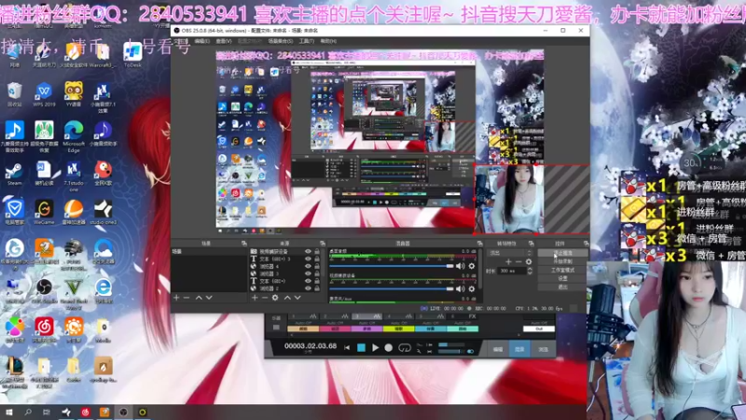Open the Recycle Bin desktop icon
The height and width of the screenshot is (420, 746).
point(14,94)
